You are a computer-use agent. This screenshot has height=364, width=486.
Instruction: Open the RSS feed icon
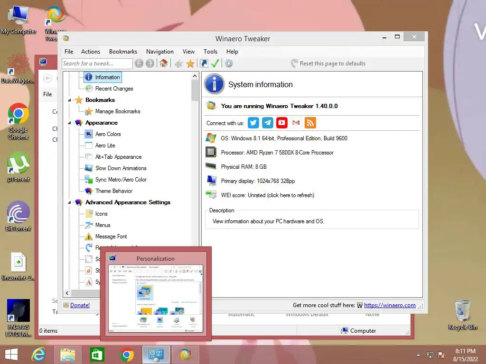click(310, 123)
